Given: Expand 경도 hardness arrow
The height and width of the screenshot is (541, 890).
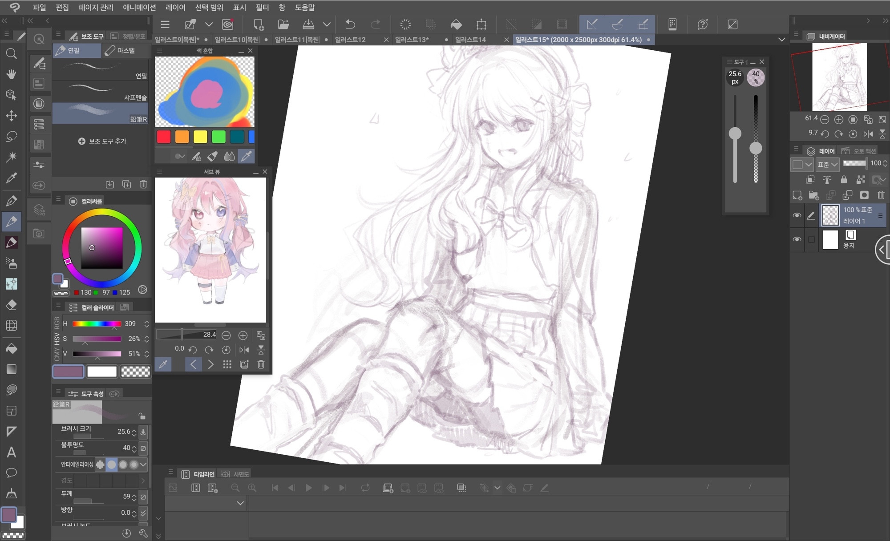Looking at the screenshot, I should coord(143,480).
